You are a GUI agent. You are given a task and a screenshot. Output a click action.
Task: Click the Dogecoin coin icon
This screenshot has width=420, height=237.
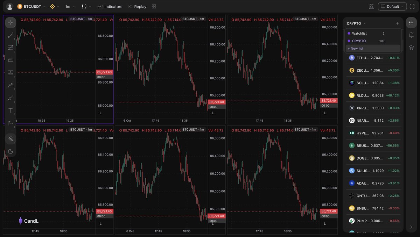tap(352, 158)
